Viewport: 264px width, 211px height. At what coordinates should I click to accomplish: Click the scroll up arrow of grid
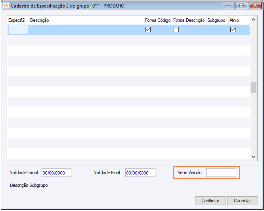coord(253,20)
